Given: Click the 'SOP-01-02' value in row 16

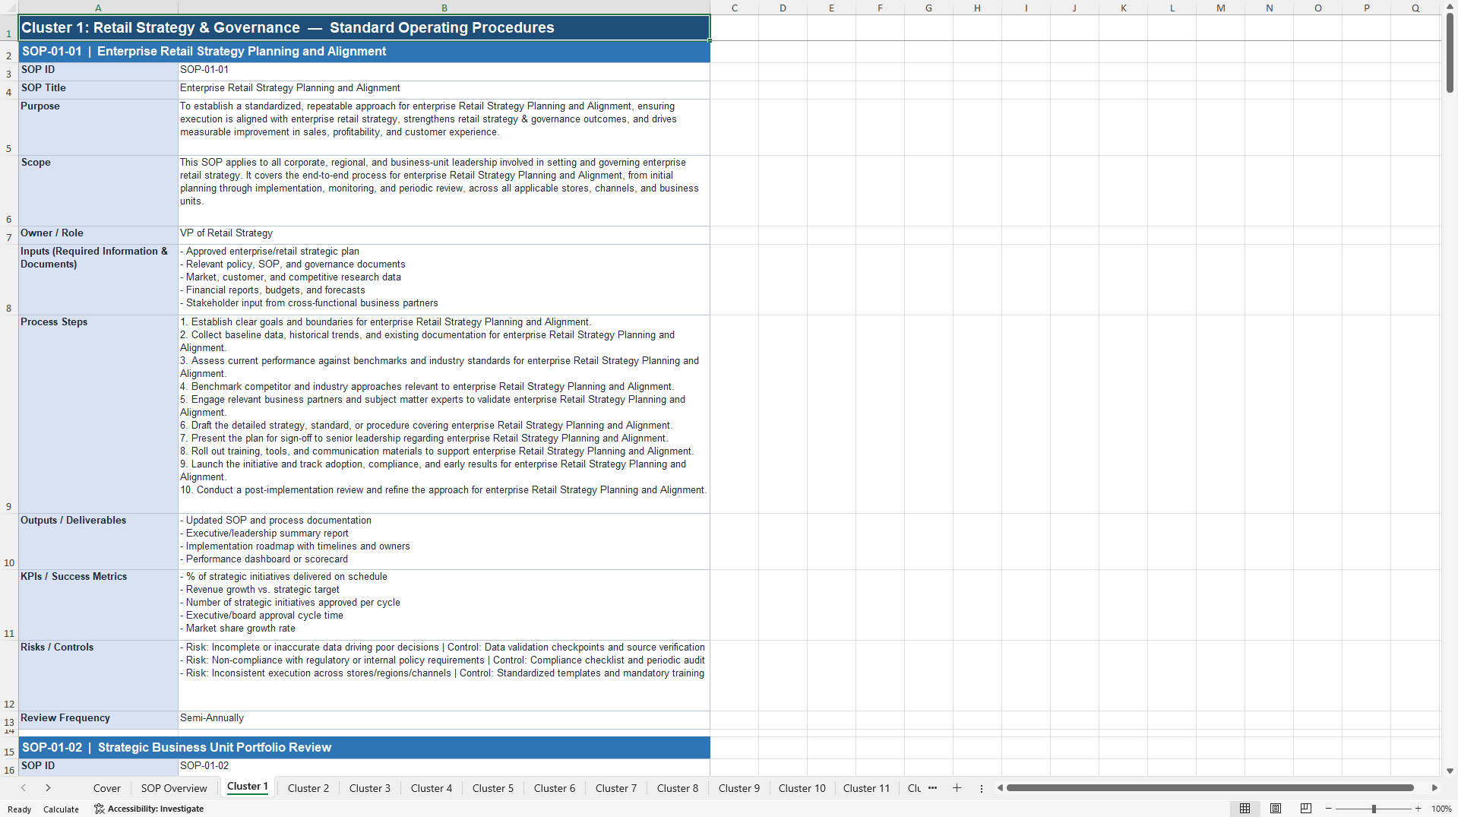Looking at the screenshot, I should pos(444,767).
